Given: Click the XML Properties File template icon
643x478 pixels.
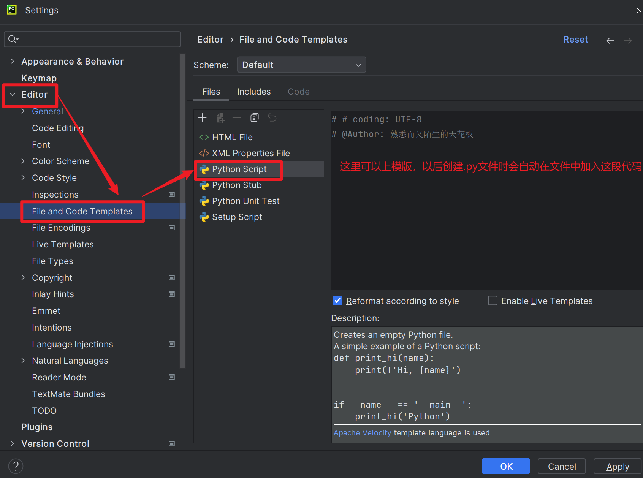Looking at the screenshot, I should (204, 153).
